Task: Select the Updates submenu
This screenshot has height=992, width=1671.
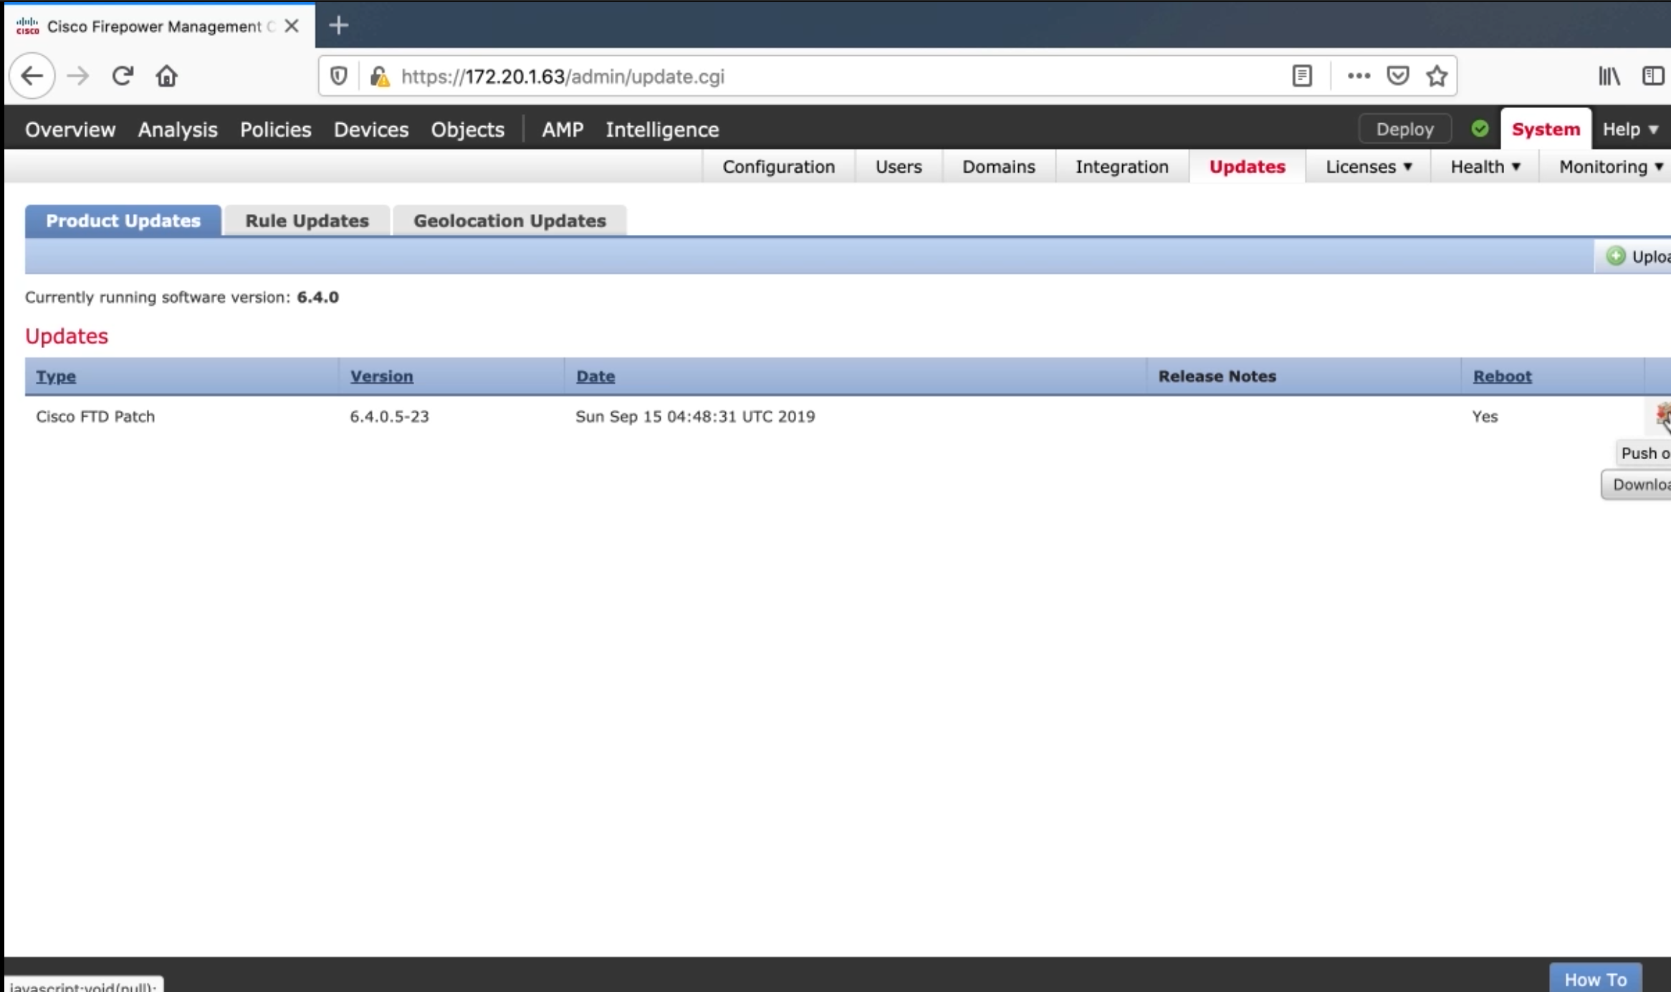Action: pyautogui.click(x=1248, y=167)
